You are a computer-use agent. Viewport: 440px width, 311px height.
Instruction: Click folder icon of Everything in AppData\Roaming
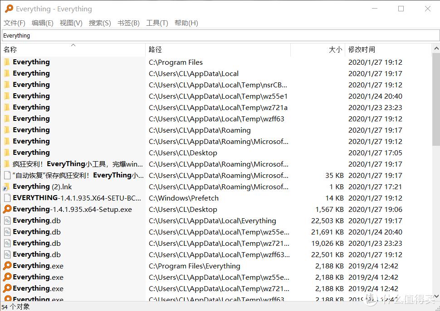click(x=7, y=130)
